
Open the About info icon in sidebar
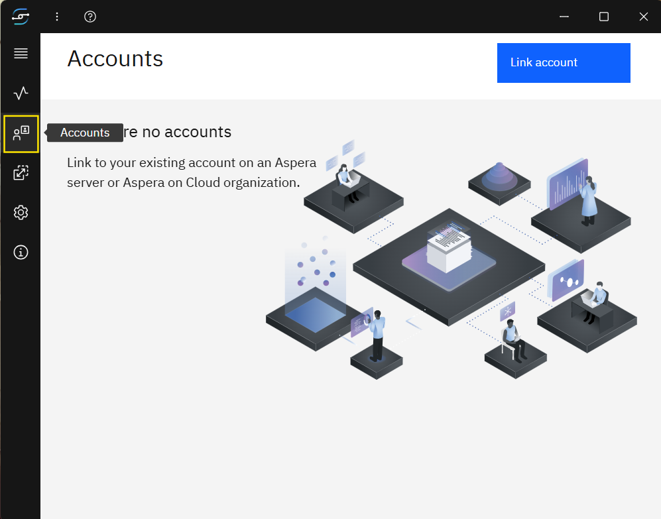coord(21,252)
